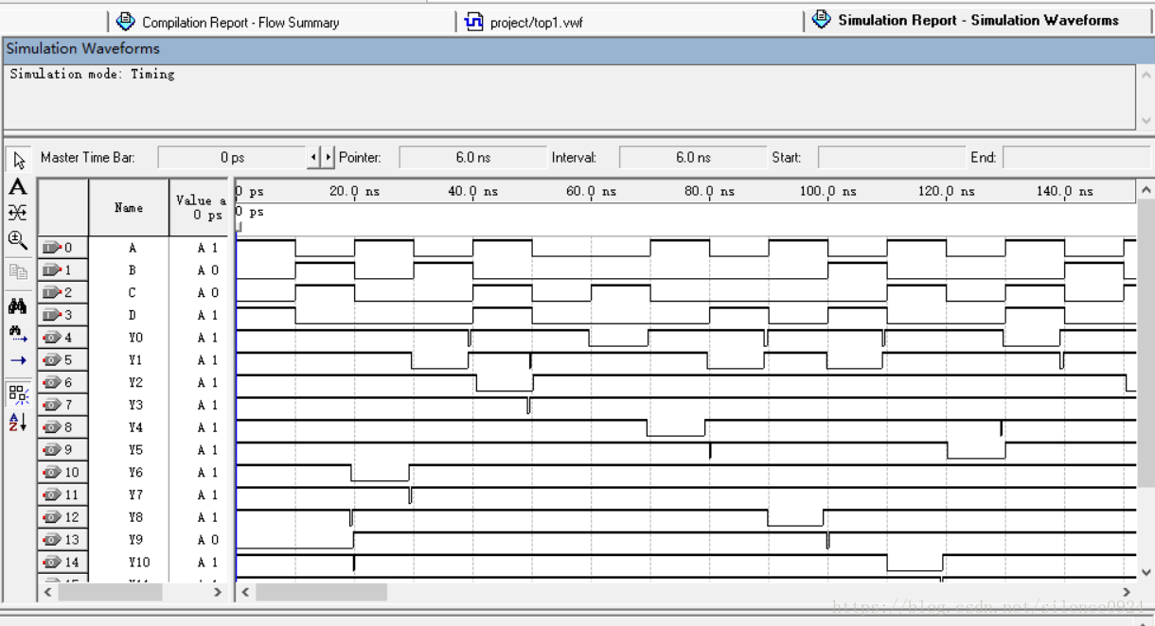Select the arrow Selection tool
1155x626 pixels.
click(x=18, y=160)
